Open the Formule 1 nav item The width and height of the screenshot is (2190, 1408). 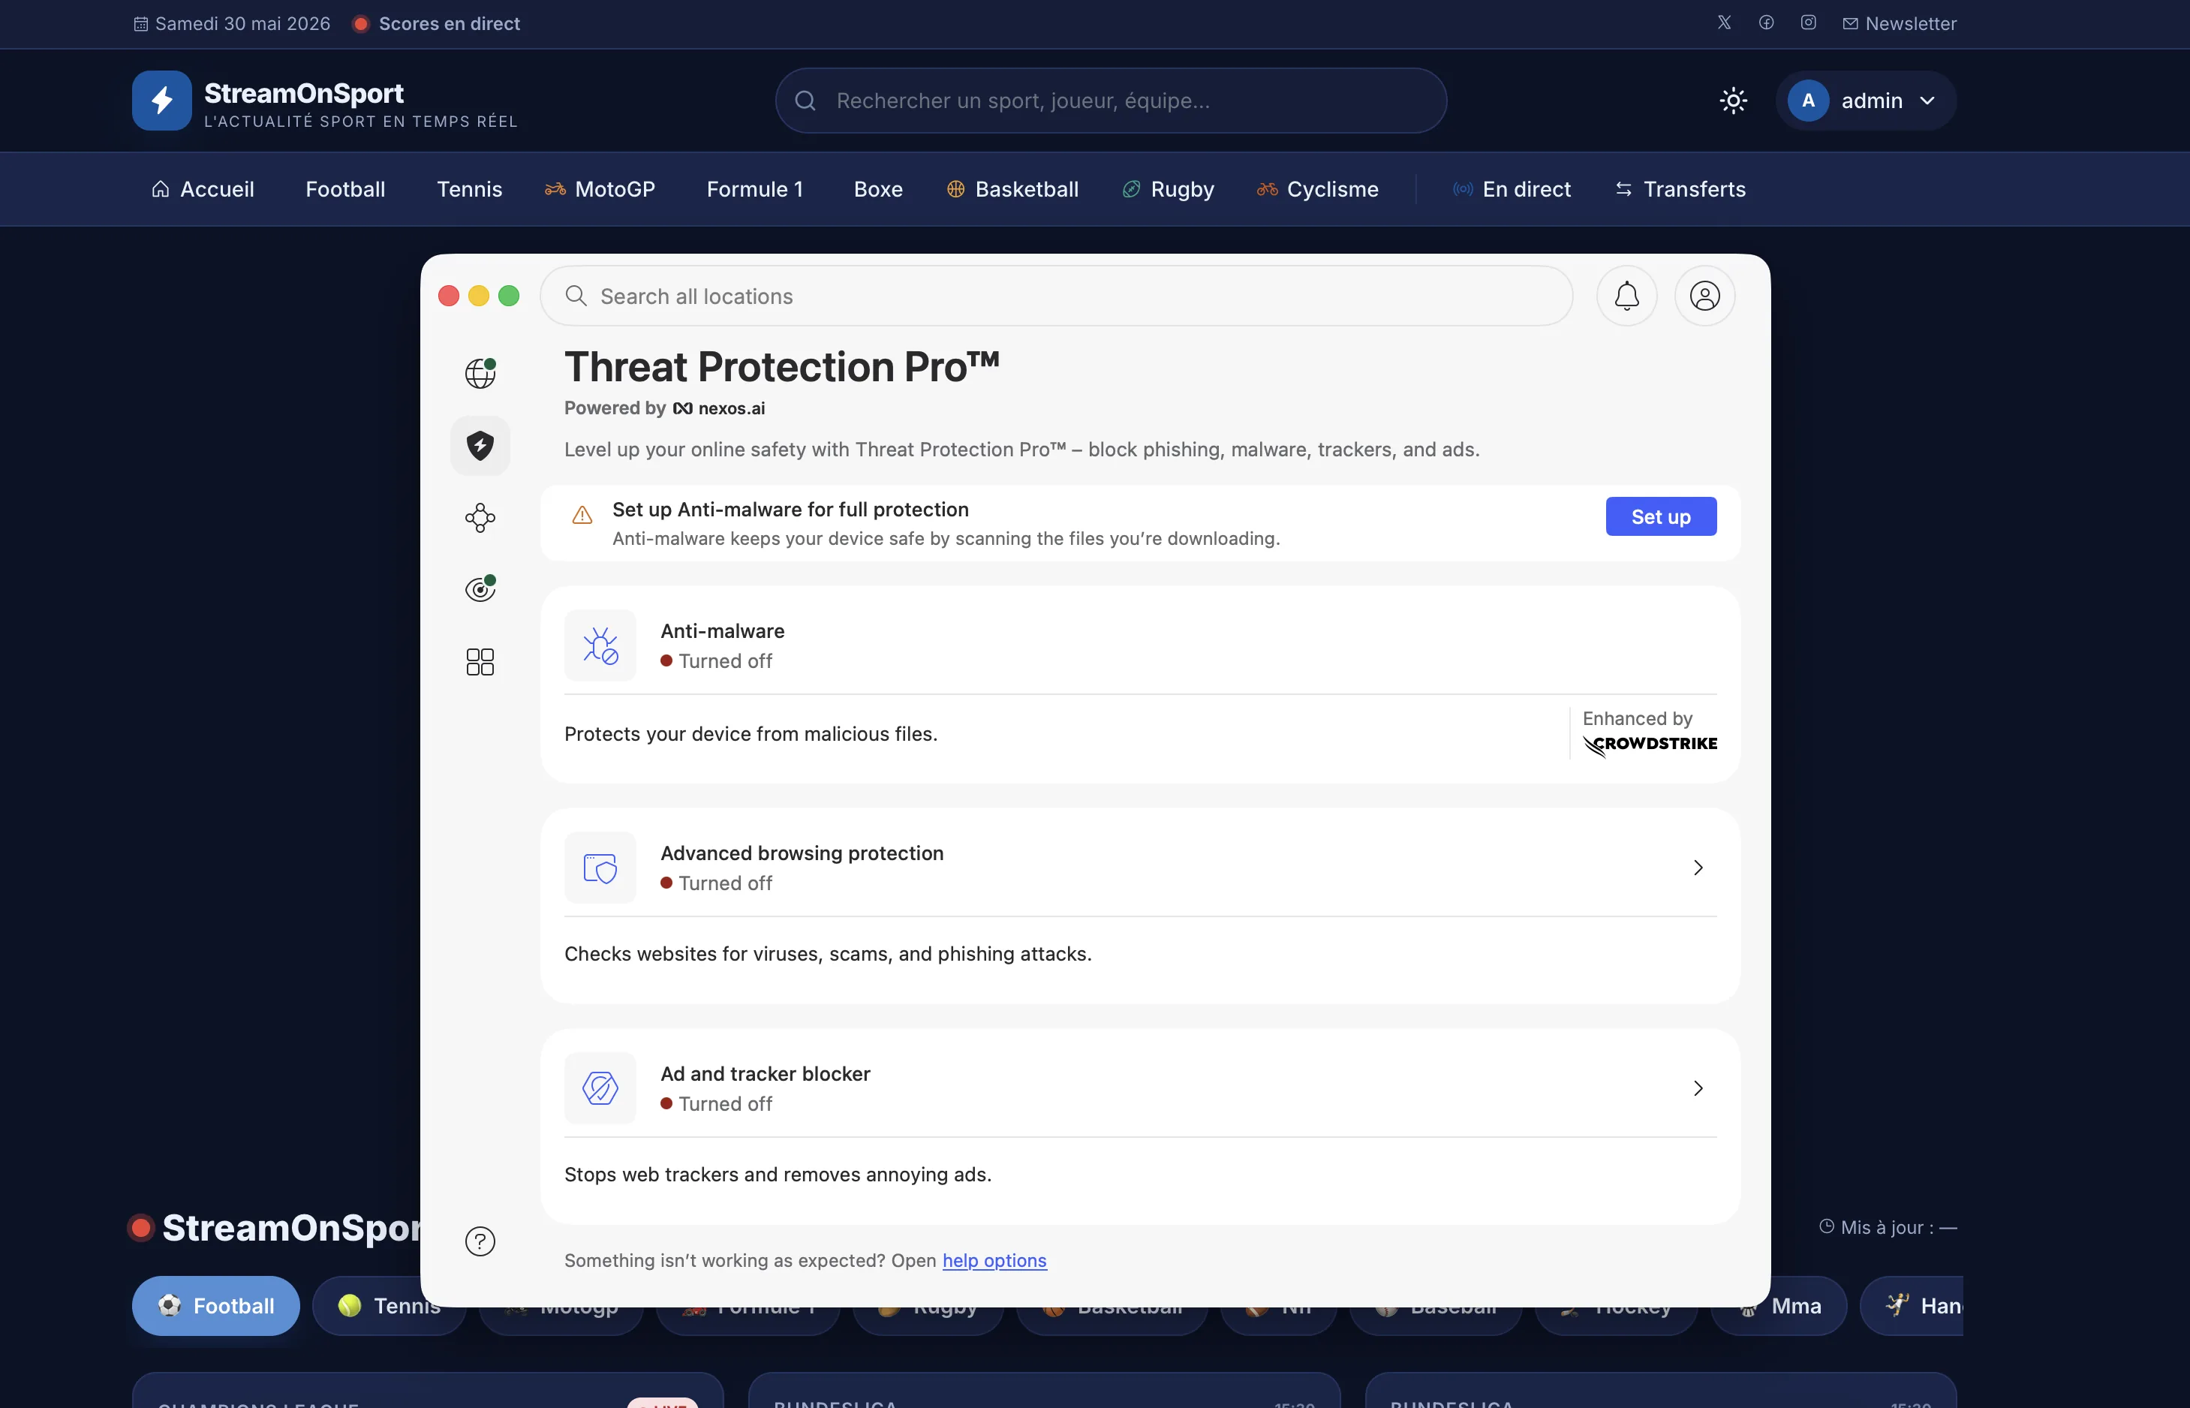[x=755, y=189]
